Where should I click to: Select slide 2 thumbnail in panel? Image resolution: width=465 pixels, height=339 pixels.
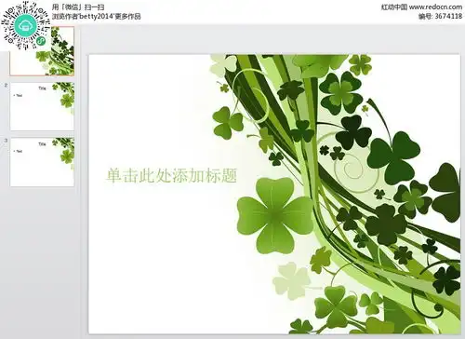(42, 106)
